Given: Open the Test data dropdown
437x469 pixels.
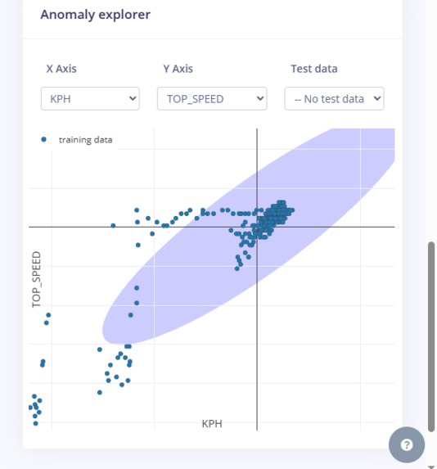Looking at the screenshot, I should pos(334,99).
